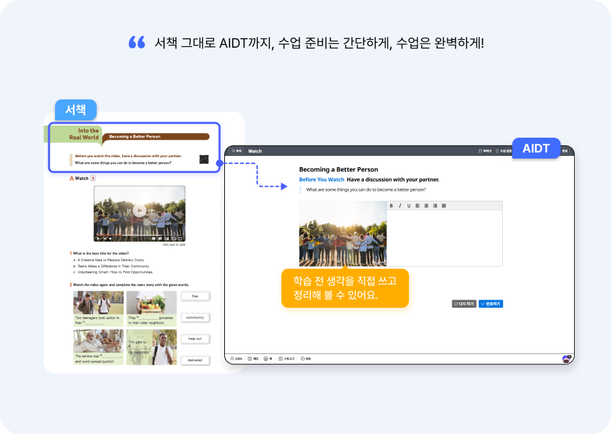The height and width of the screenshot is (434, 611).
Task: Select the align right icon
Action: click(435, 206)
